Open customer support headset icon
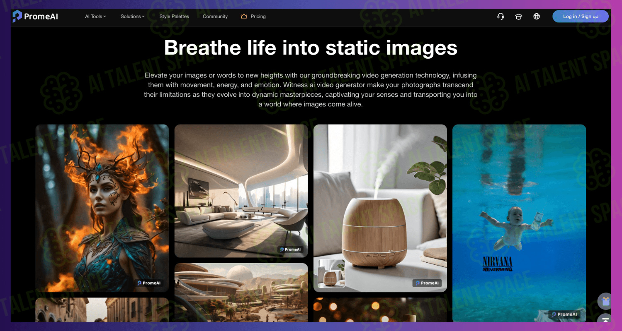The width and height of the screenshot is (622, 331). pyautogui.click(x=501, y=17)
